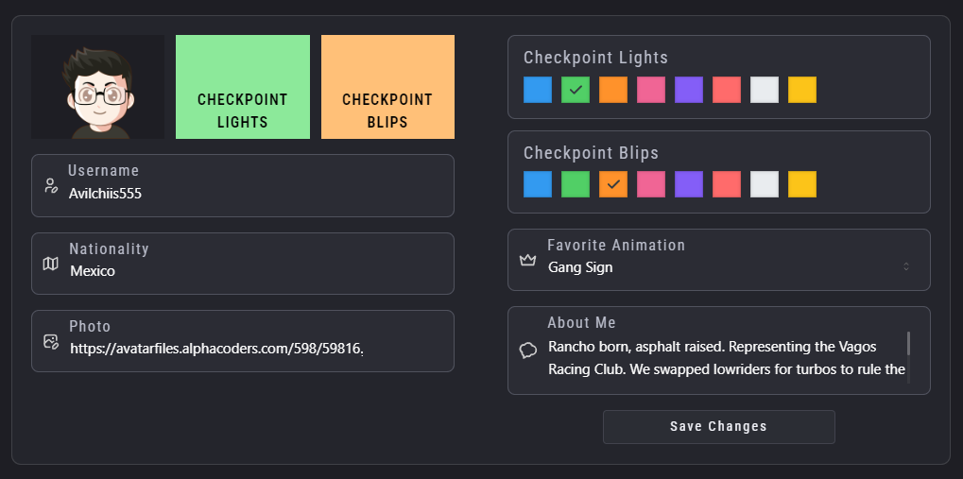Image resolution: width=963 pixels, height=479 pixels.
Task: Click the image icon beside Photo
Action: click(x=51, y=341)
